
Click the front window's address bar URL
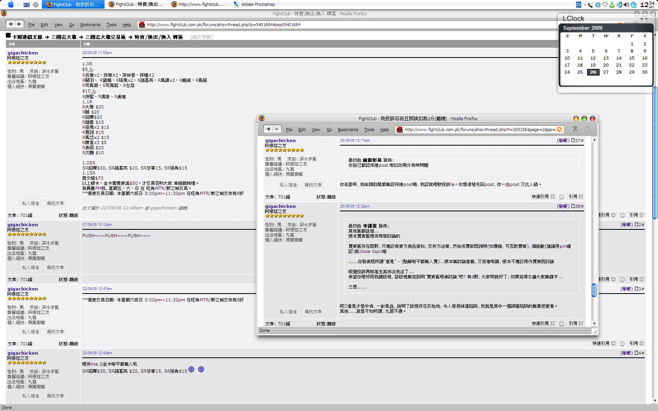pos(480,130)
